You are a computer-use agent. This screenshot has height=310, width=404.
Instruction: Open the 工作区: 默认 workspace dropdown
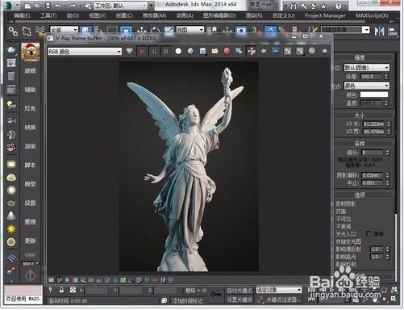coord(120,6)
